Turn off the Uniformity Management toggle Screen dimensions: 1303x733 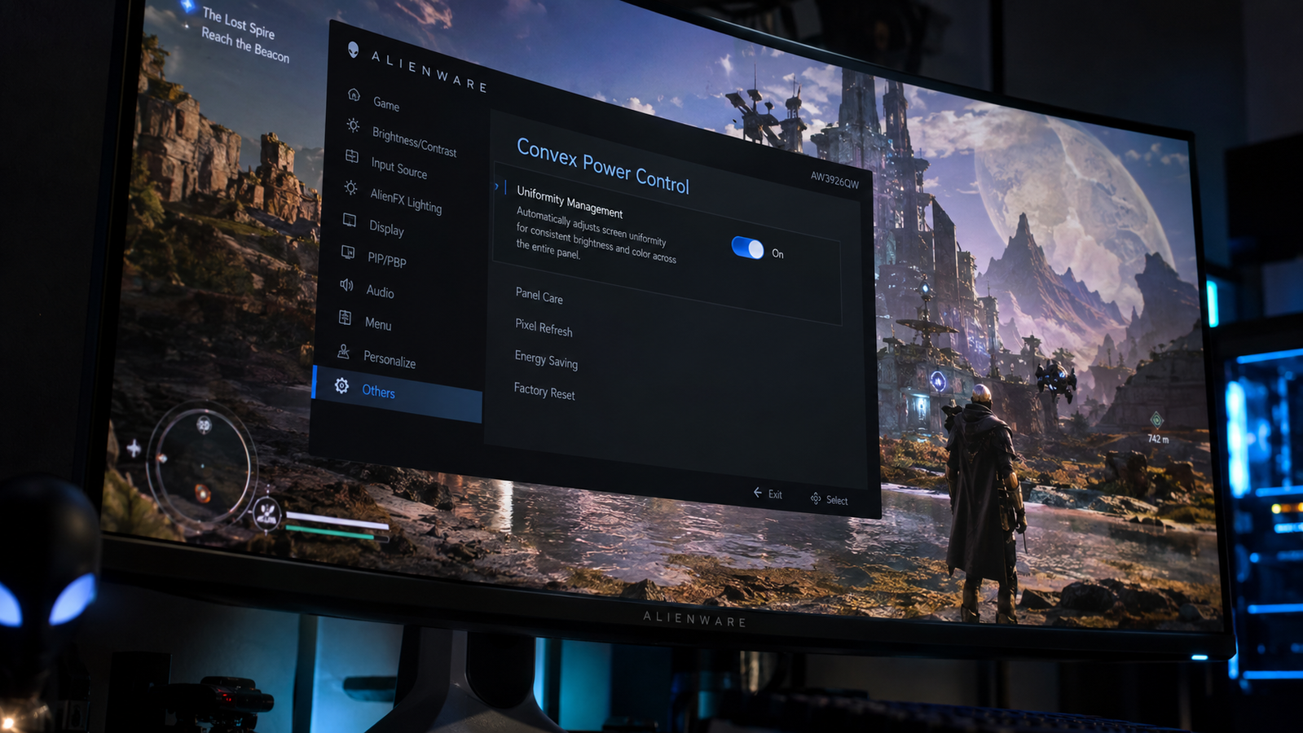[x=747, y=248]
